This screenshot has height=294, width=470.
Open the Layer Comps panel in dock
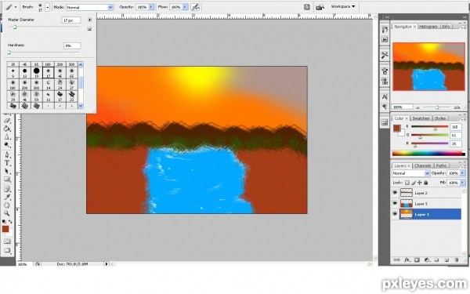point(385,122)
